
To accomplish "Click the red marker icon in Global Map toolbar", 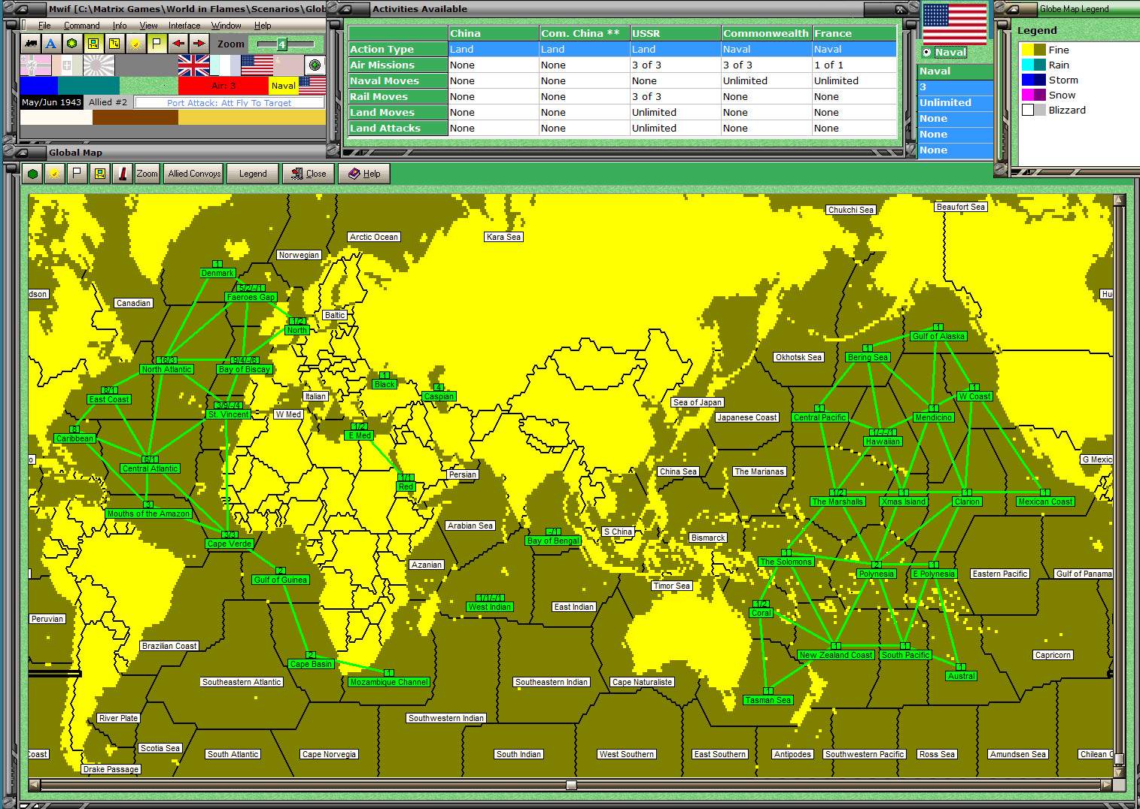I will pos(122,174).
